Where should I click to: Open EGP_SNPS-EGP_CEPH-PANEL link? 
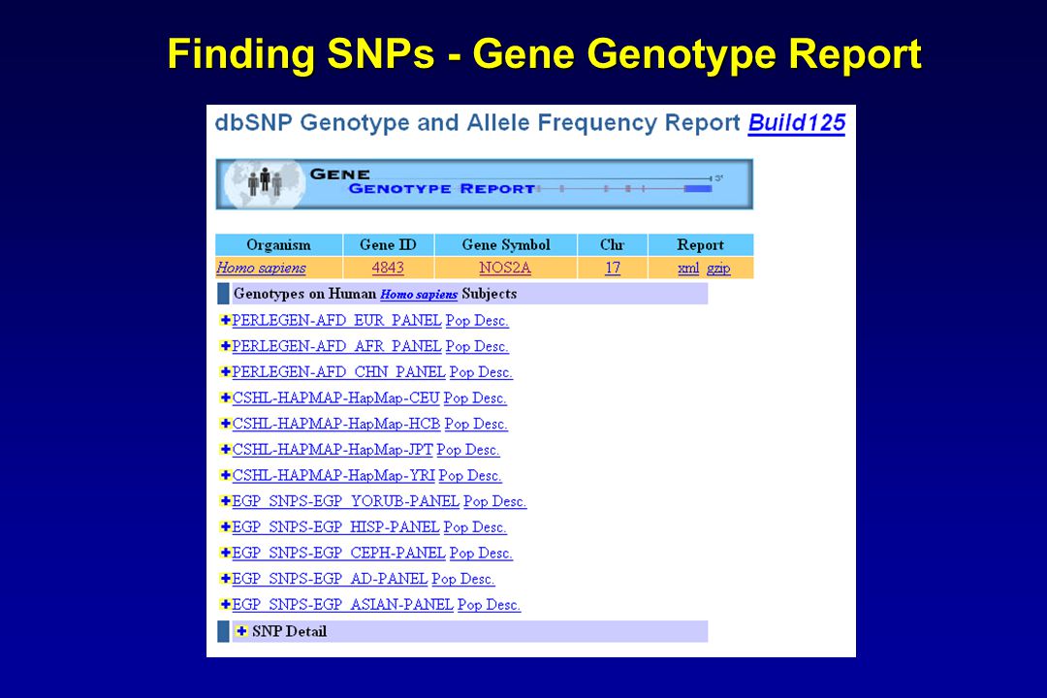click(x=338, y=553)
